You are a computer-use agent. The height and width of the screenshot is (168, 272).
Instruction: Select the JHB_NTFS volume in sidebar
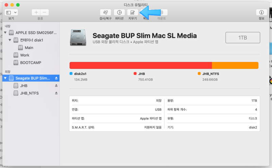pyautogui.click(x=30, y=93)
